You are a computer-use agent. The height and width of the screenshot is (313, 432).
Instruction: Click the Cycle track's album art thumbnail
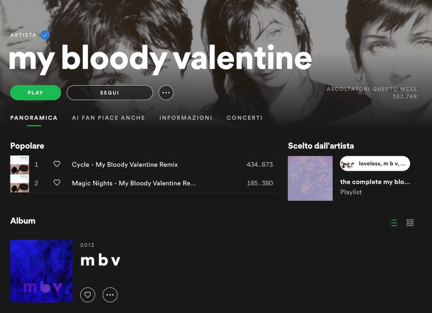[19, 164]
